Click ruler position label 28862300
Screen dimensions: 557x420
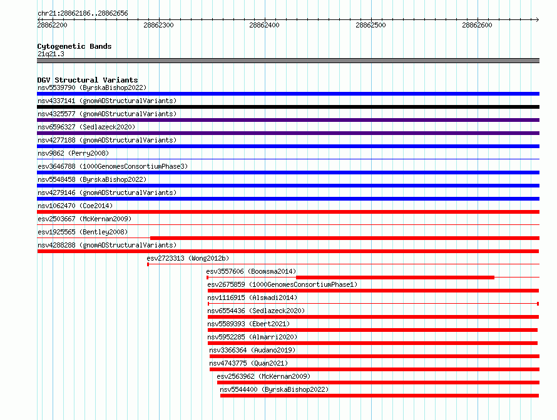[x=158, y=25]
